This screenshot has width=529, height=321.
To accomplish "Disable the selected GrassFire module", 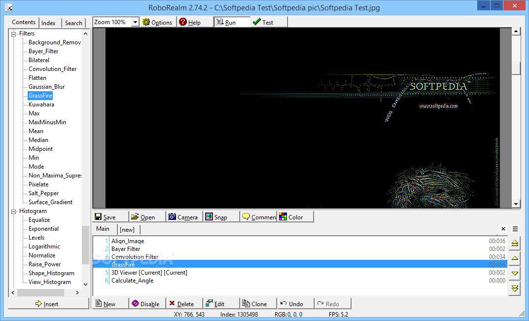I will [x=147, y=304].
